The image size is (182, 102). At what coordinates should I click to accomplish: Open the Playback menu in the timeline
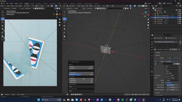click(x=7, y=94)
